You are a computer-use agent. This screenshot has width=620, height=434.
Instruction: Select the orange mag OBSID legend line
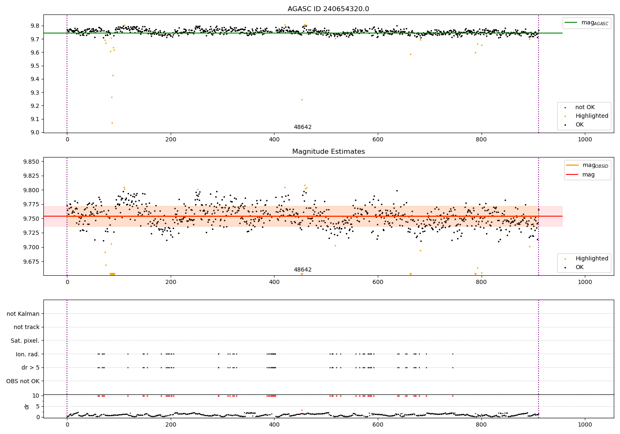(x=572, y=165)
